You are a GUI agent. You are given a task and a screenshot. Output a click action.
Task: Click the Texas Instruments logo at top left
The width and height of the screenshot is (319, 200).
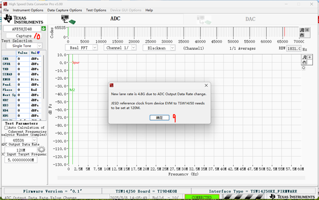pyautogui.click(x=23, y=19)
